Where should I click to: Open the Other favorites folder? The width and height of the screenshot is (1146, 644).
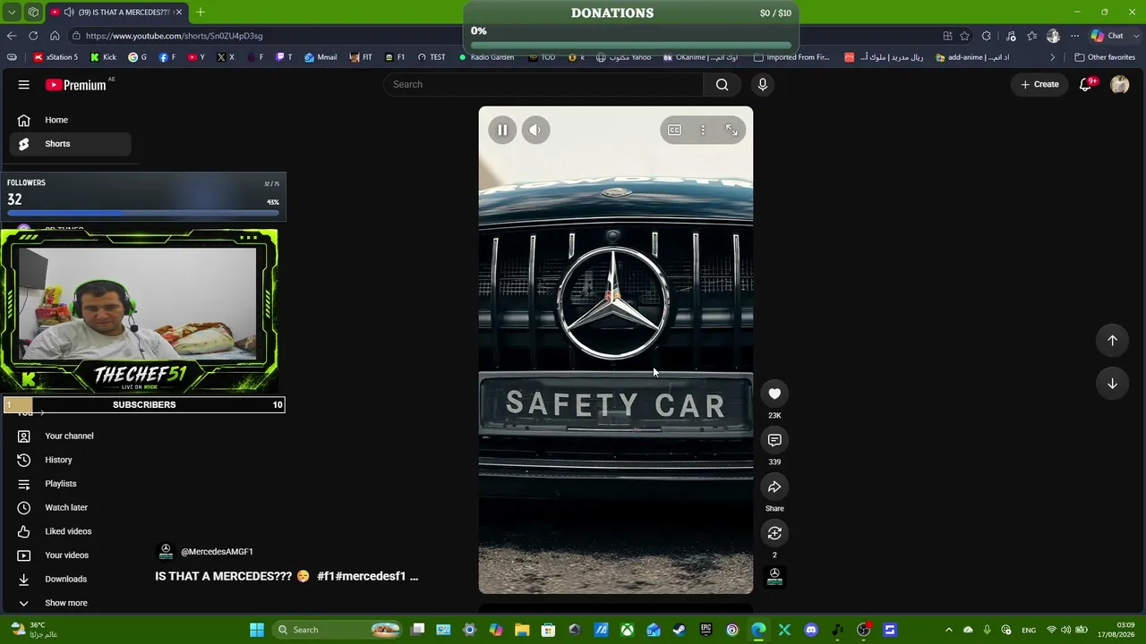click(x=1105, y=57)
